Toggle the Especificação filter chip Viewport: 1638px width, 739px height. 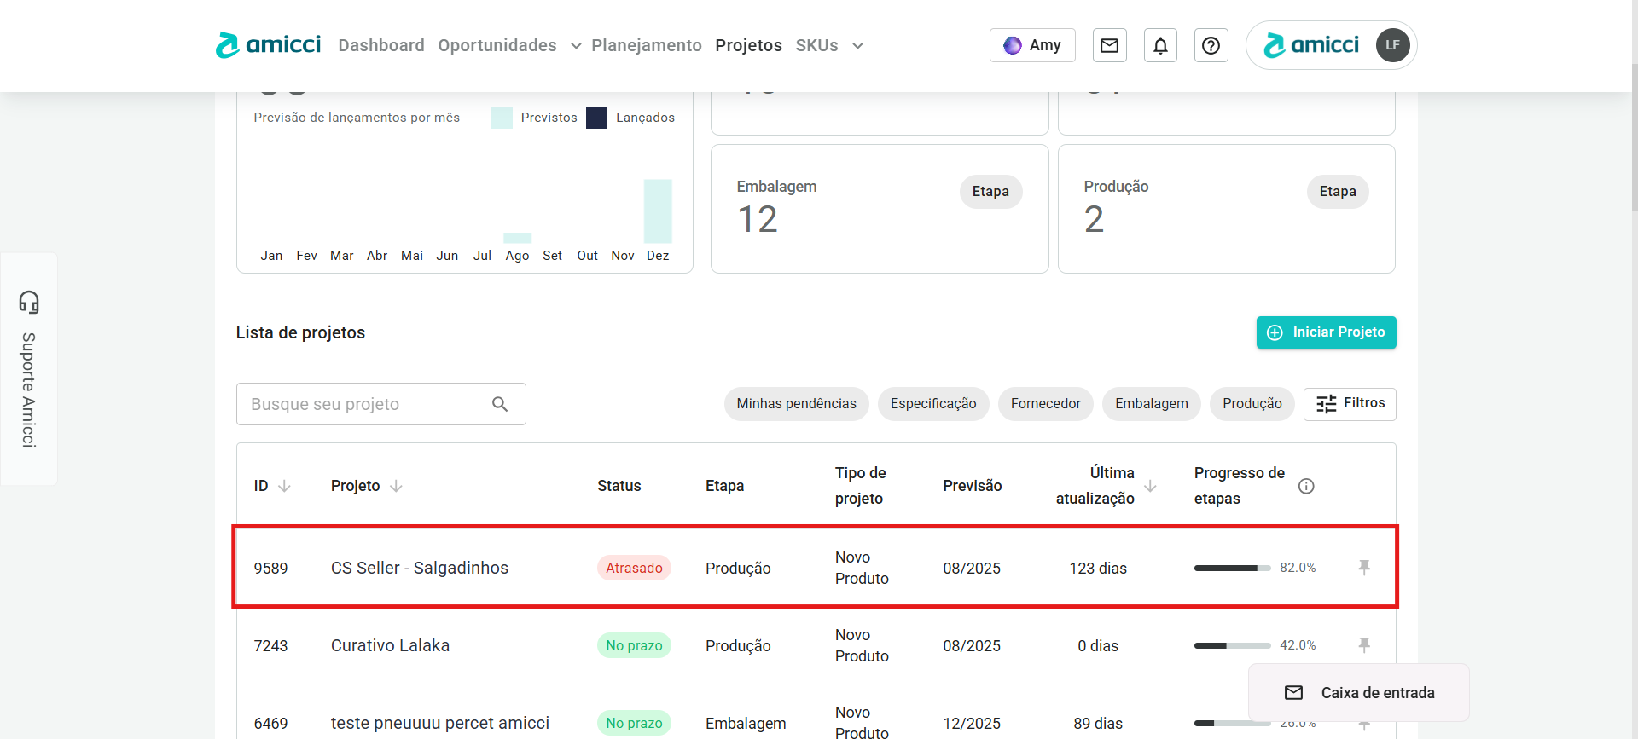pos(932,404)
